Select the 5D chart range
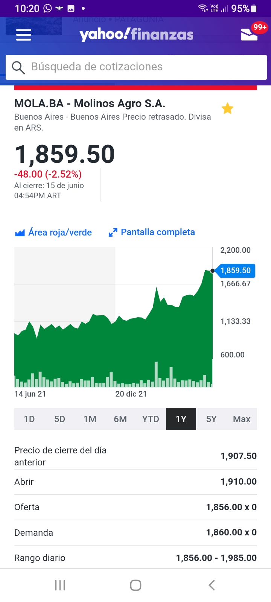This screenshot has width=271, height=602. [x=59, y=419]
